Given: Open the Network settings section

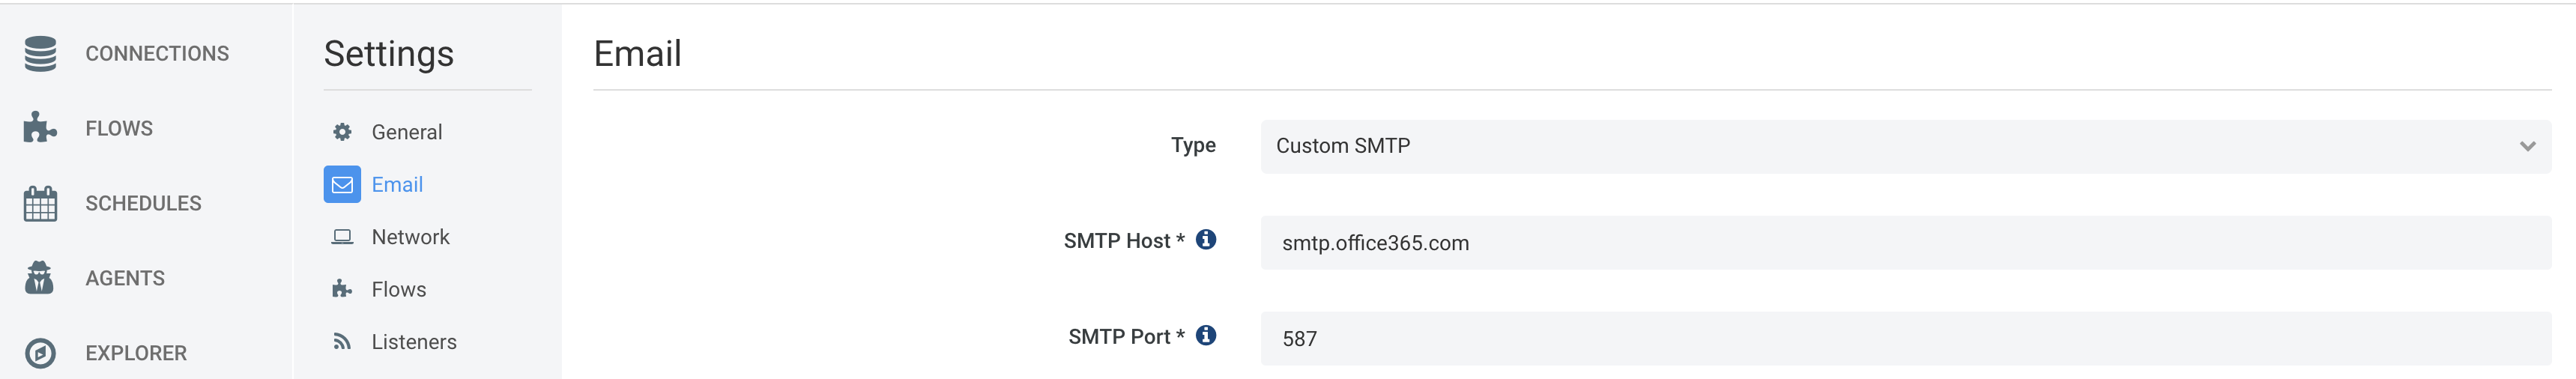Looking at the screenshot, I should tap(410, 237).
